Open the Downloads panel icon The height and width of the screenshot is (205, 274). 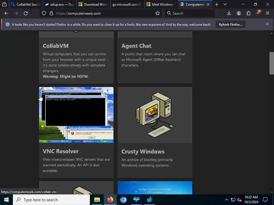coord(229,13)
